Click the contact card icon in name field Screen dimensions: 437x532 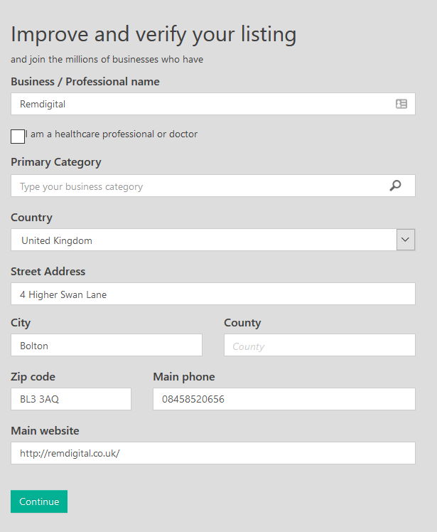pos(401,104)
